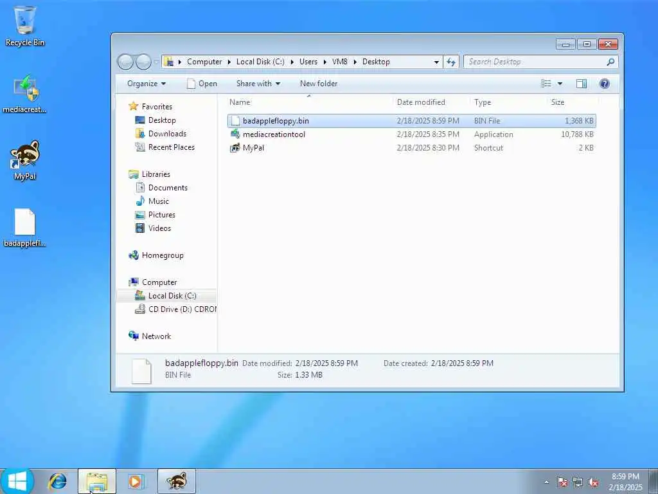Screen dimensions: 658x494
Task: Open the Organize dropdown menu
Action: coord(147,84)
